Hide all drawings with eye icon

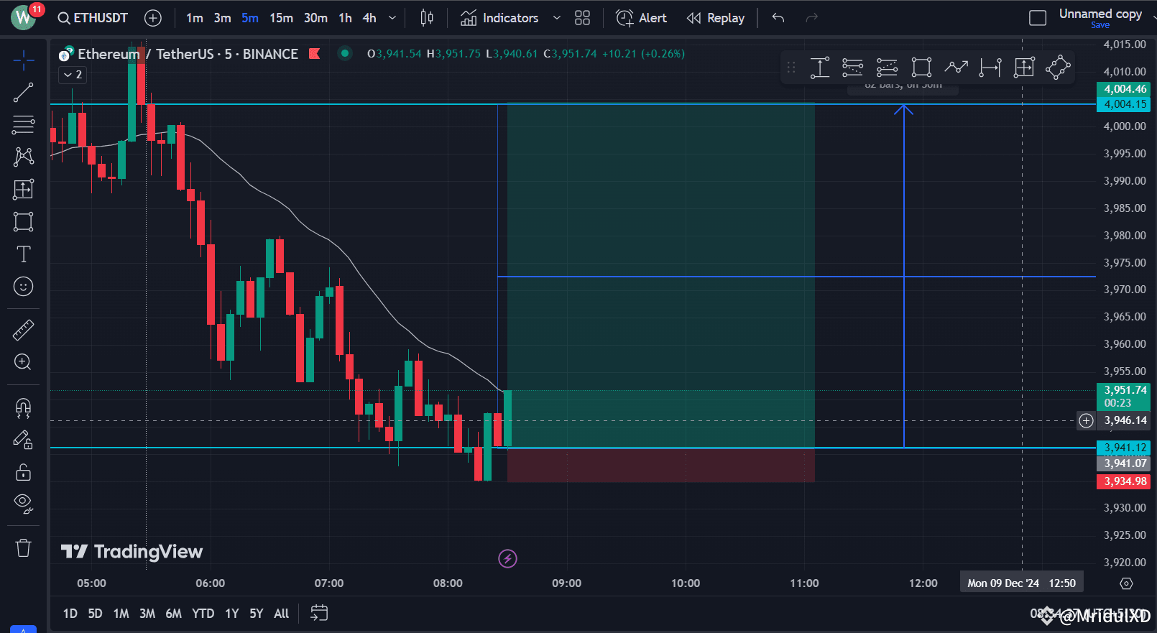[x=24, y=504]
